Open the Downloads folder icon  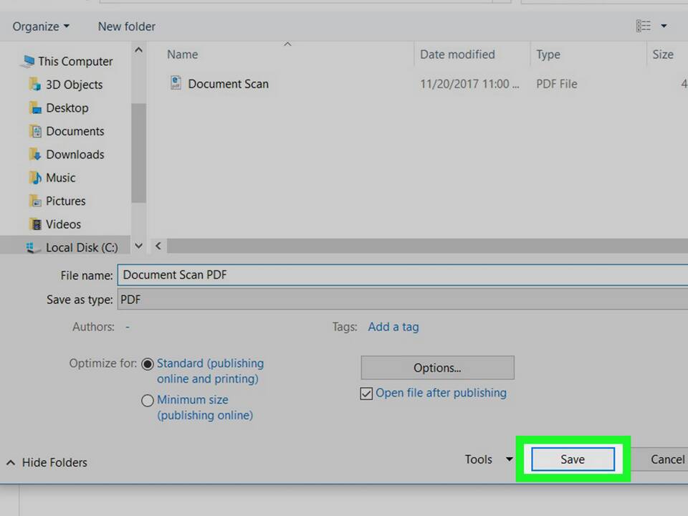click(x=35, y=154)
